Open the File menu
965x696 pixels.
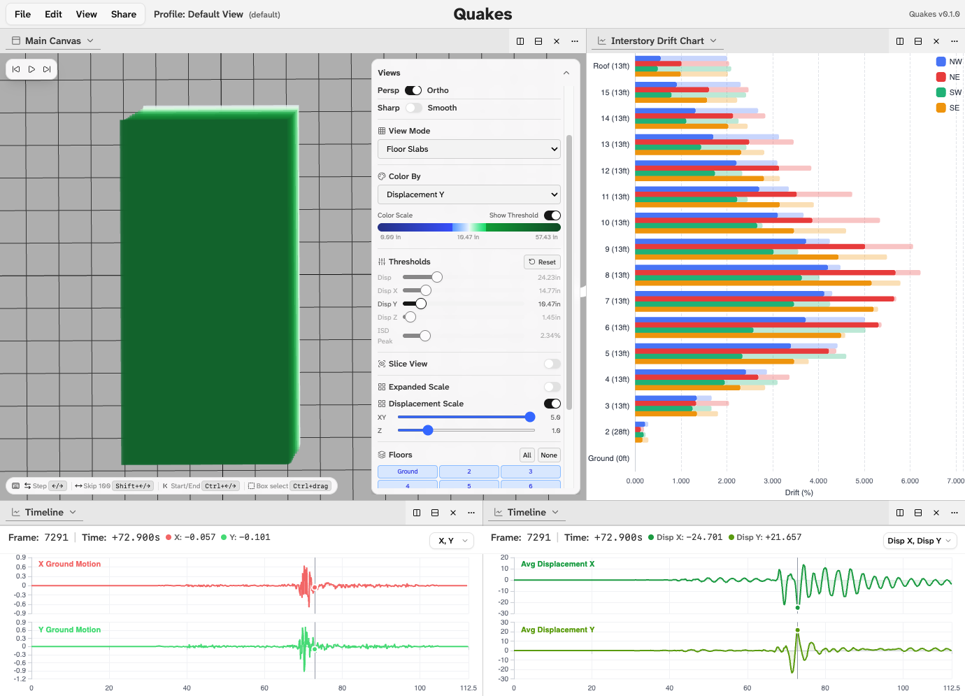pyautogui.click(x=22, y=14)
